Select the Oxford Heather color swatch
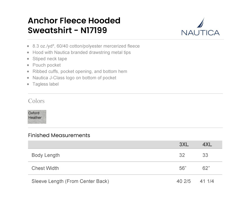 [x=37, y=117]
